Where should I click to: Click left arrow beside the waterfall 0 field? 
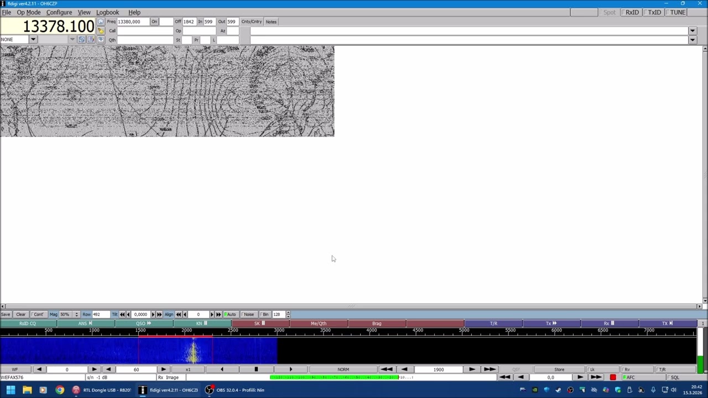pos(39,369)
